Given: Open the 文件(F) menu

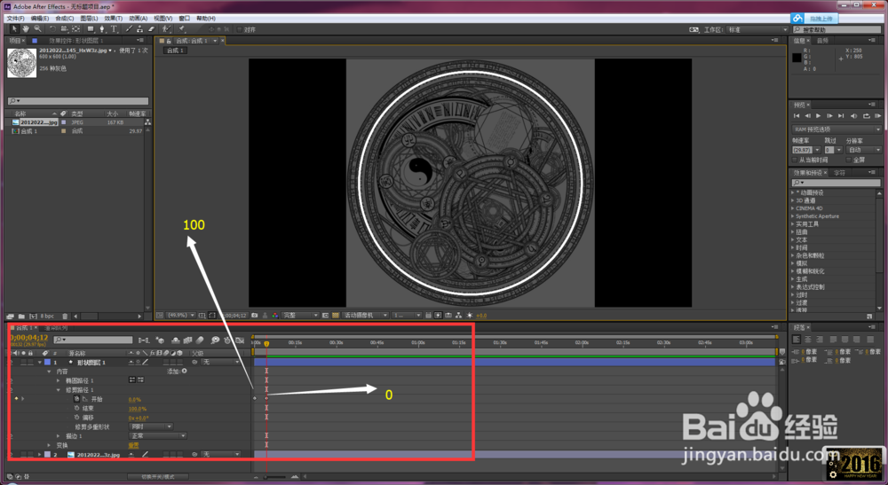Looking at the screenshot, I should coord(15,18).
